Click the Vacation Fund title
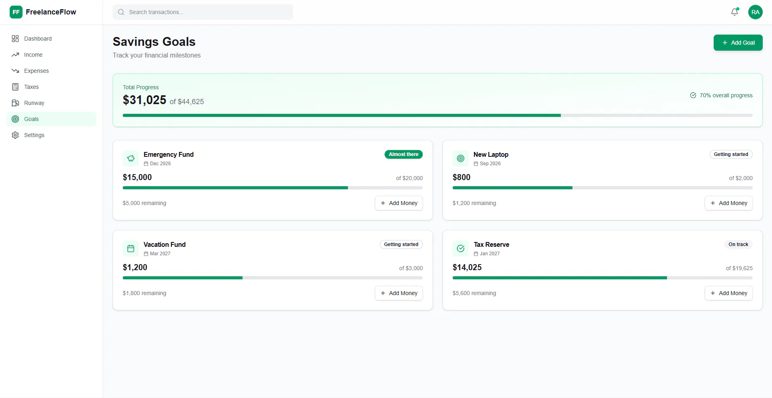 point(165,244)
